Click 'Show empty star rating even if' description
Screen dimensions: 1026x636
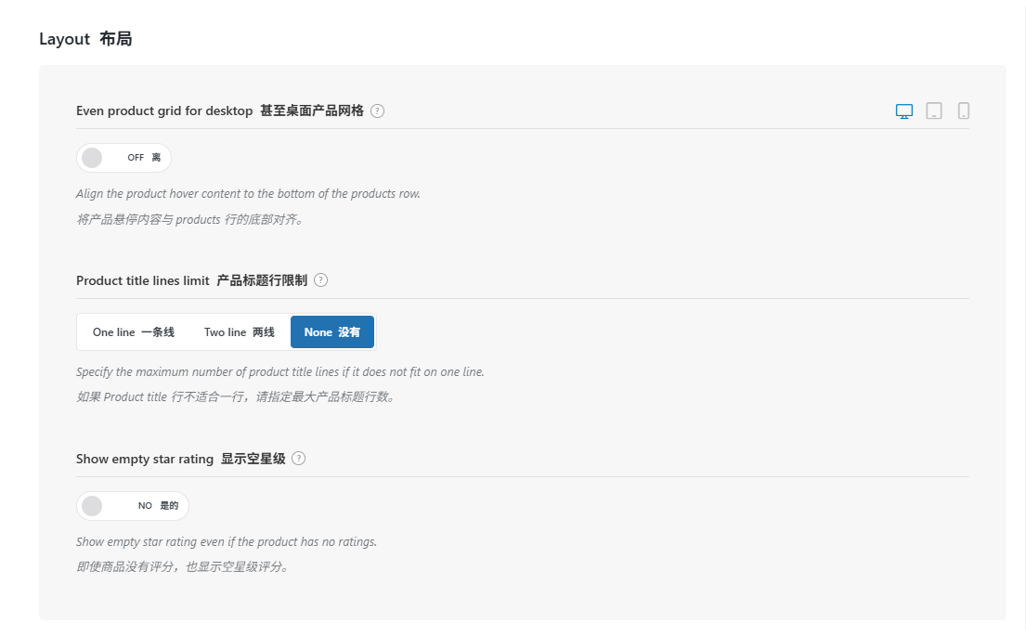[227, 542]
